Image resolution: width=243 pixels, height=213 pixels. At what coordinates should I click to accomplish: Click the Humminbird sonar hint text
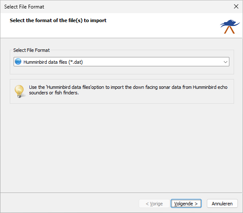(x=128, y=90)
